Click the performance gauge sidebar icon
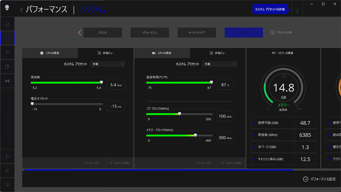Viewport: 341px width, 192px height. (x=7, y=38)
